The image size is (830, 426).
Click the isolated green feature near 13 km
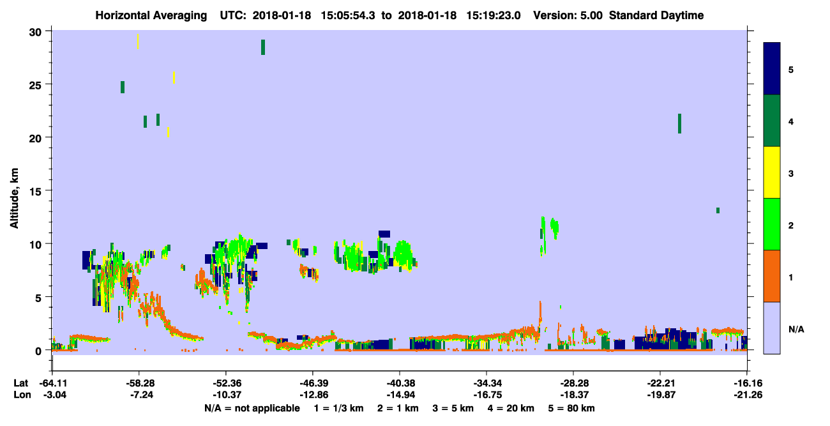[x=718, y=210]
